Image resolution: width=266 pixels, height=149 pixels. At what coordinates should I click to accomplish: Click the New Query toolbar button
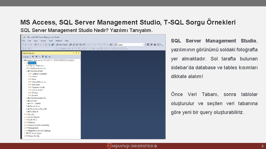[x=62, y=45]
